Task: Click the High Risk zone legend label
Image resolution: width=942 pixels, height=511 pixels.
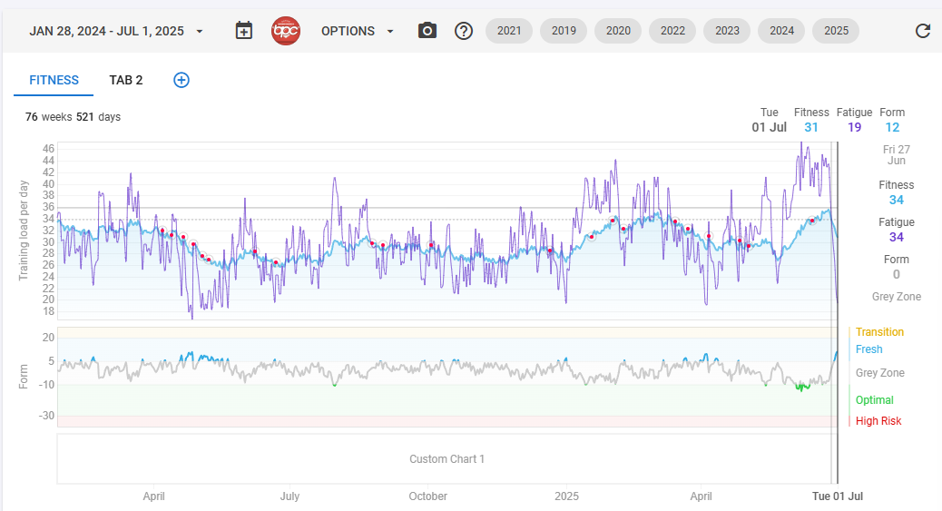Action: [x=878, y=421]
